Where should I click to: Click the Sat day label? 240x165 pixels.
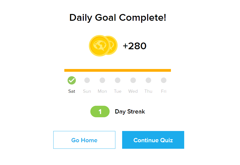click(x=72, y=91)
